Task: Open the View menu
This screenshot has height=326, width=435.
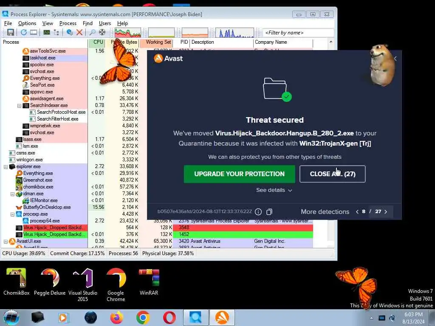Action: coord(48,23)
